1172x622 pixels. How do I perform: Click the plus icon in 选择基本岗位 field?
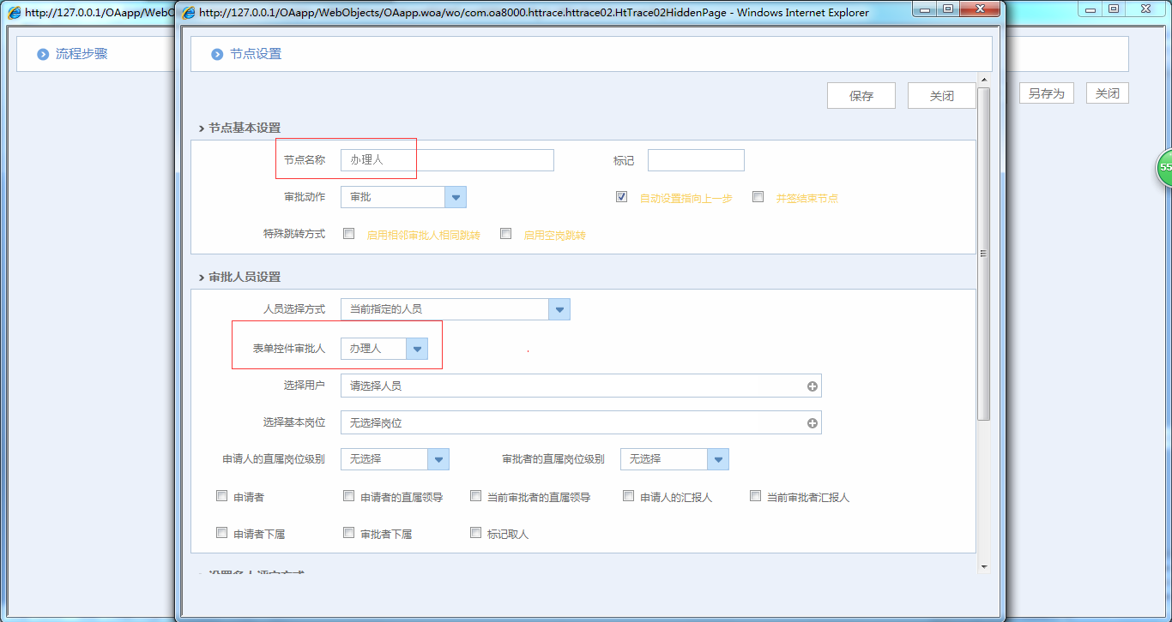point(812,423)
